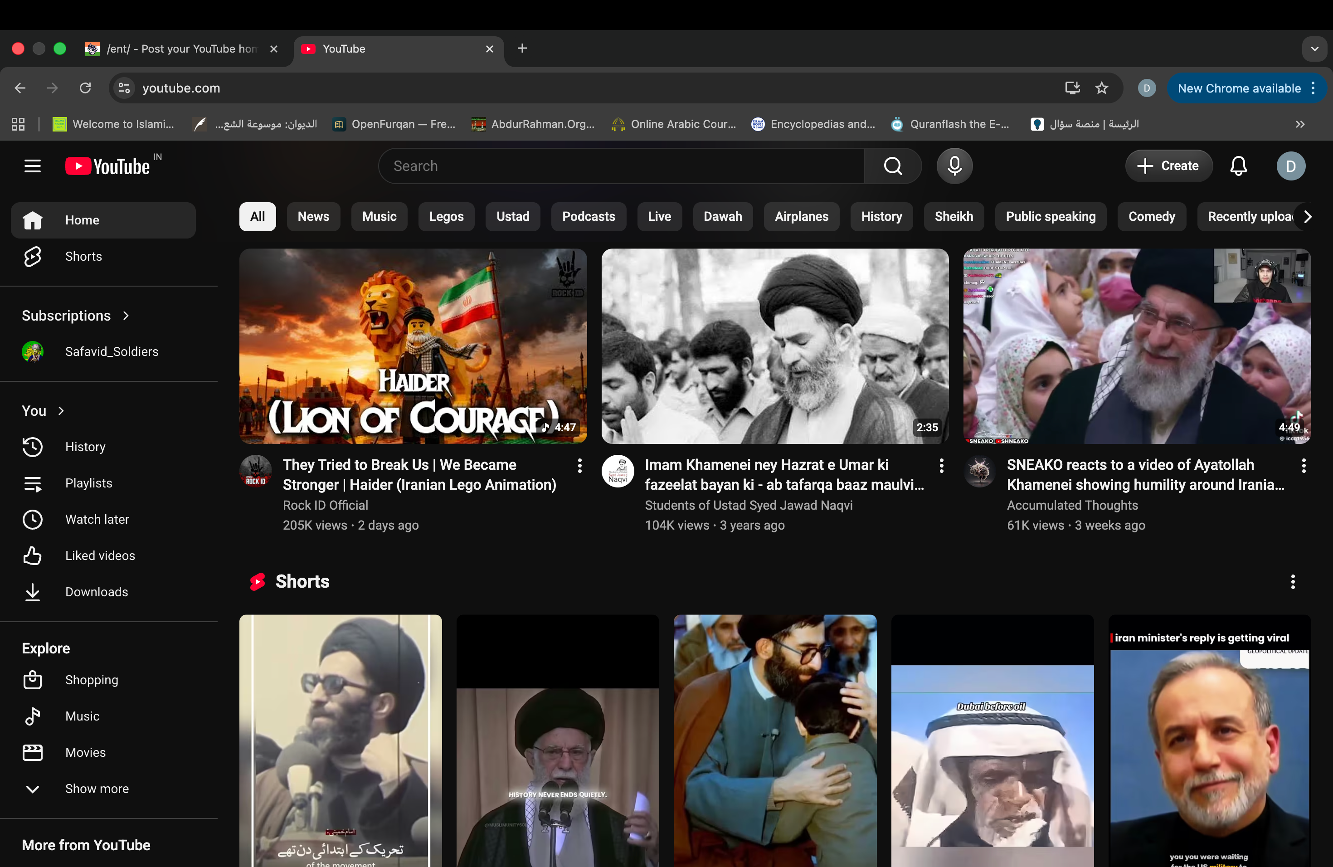Open Liked videos in sidebar
This screenshot has height=867, width=1333.
pos(100,555)
